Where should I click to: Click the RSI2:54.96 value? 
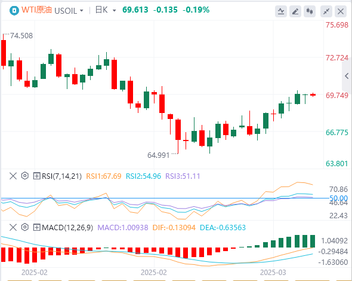[143, 176]
